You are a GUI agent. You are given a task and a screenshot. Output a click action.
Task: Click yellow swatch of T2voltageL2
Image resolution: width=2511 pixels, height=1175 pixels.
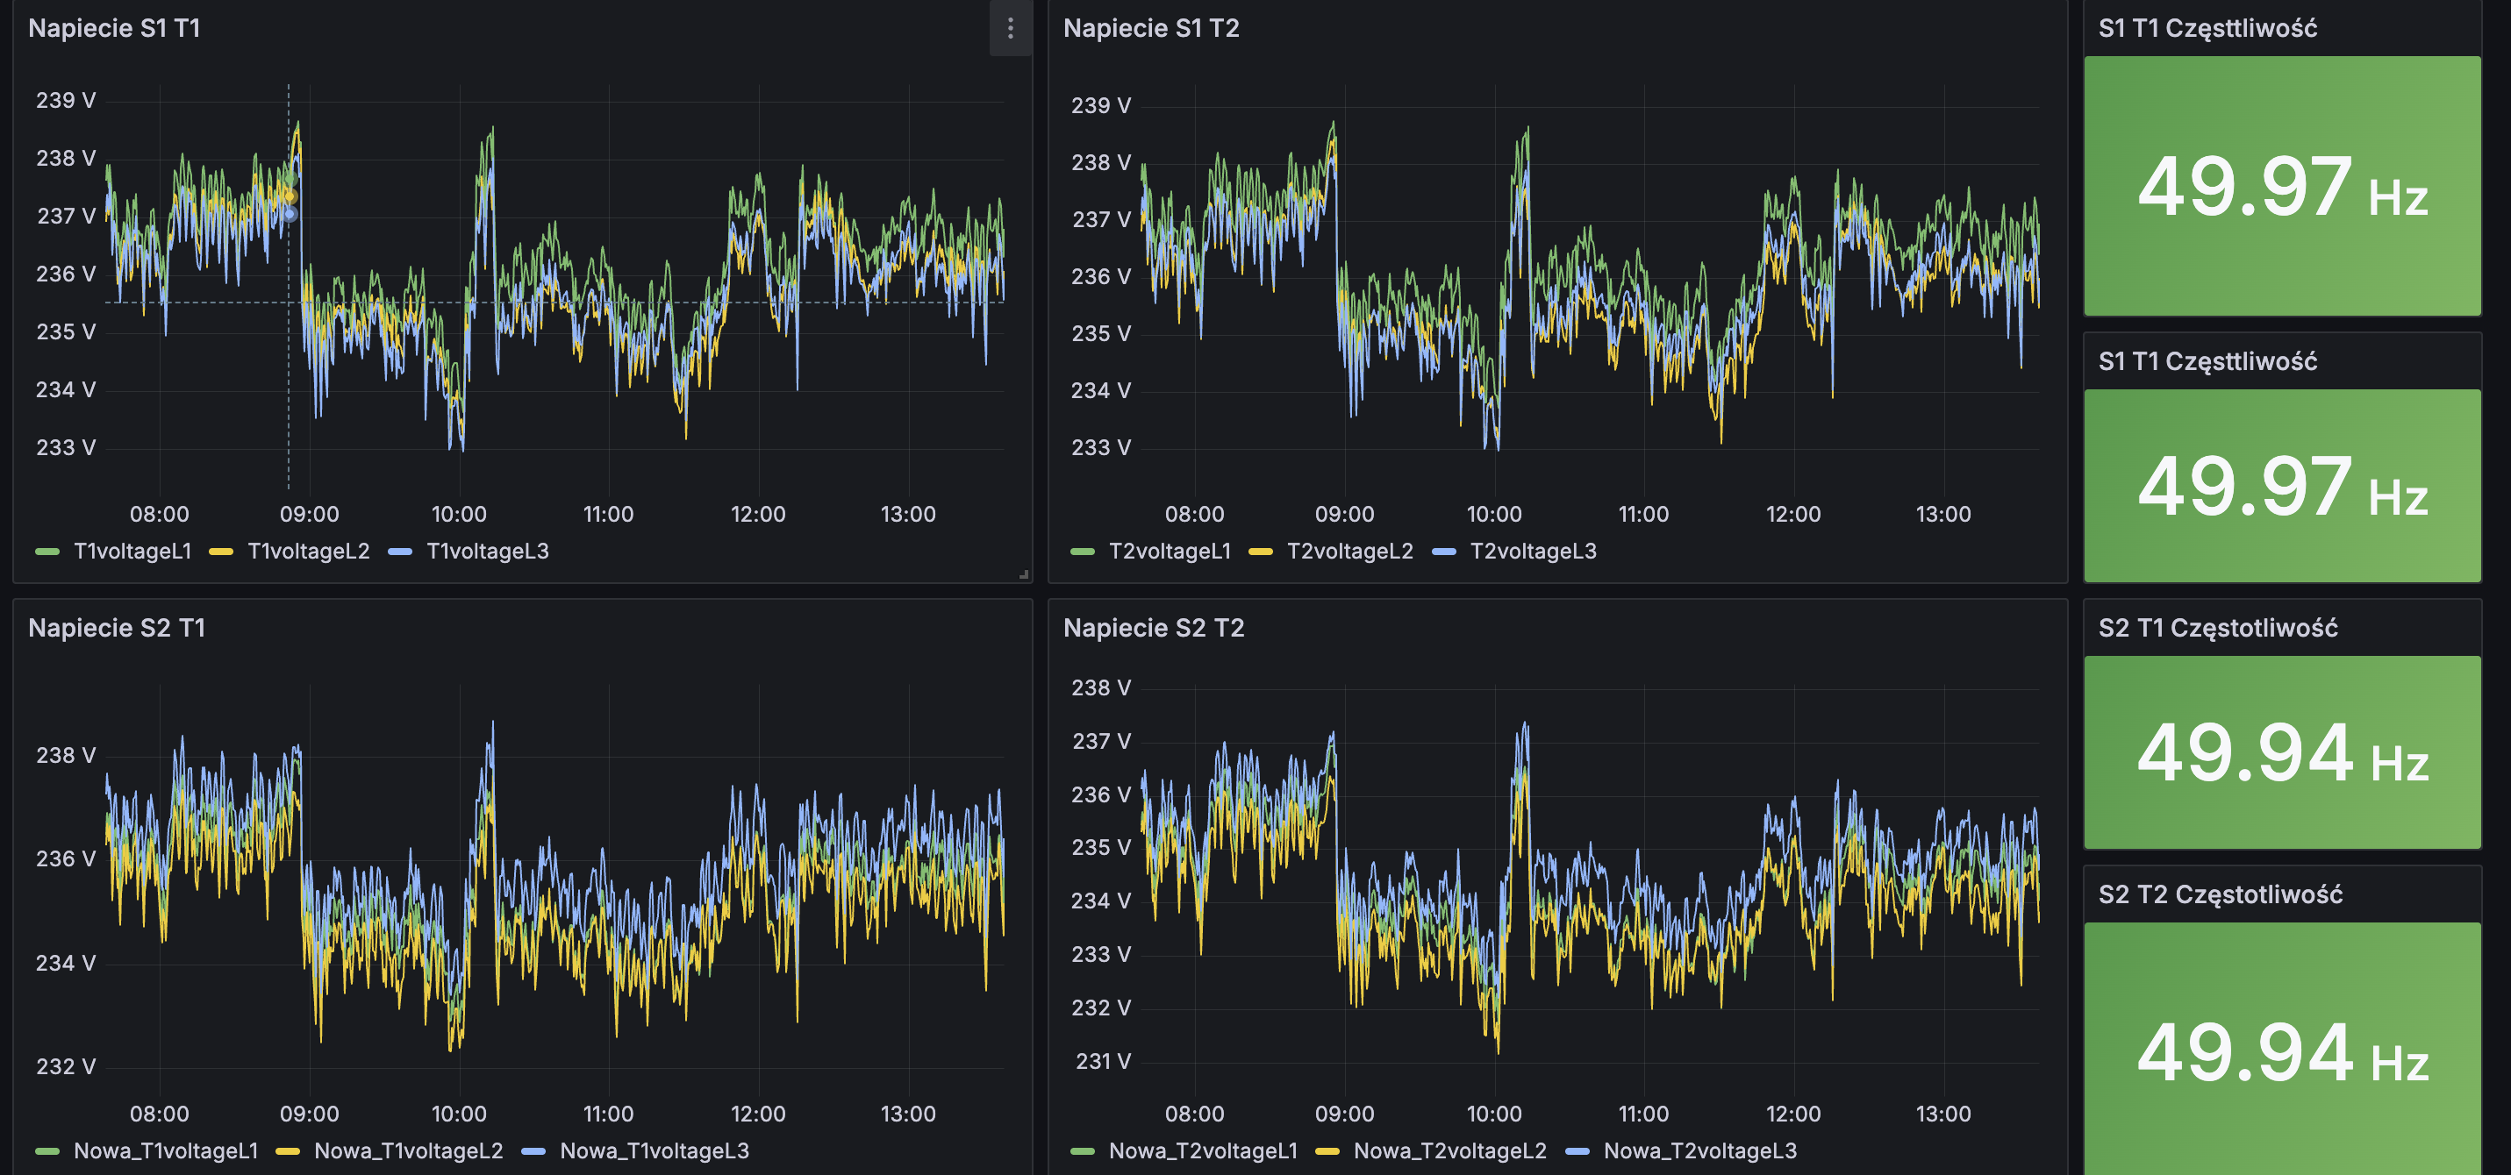[1261, 552]
